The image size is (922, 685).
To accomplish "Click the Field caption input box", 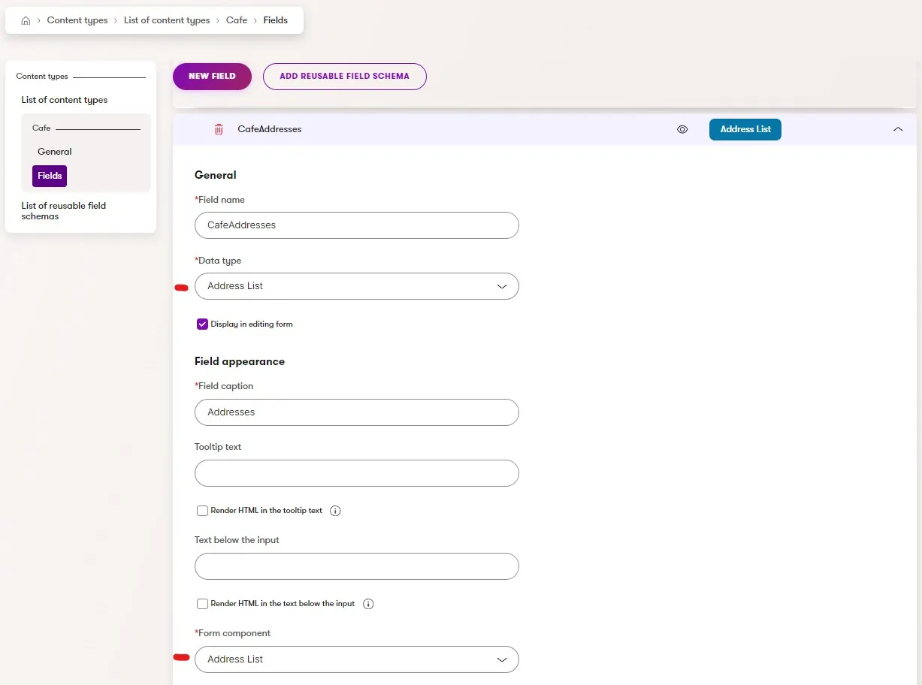I will pos(357,412).
